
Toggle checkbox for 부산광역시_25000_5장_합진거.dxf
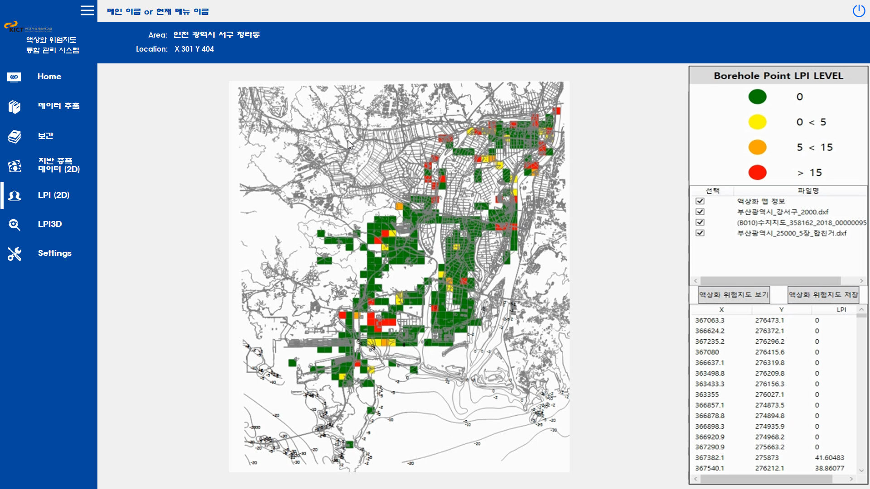pyautogui.click(x=700, y=233)
